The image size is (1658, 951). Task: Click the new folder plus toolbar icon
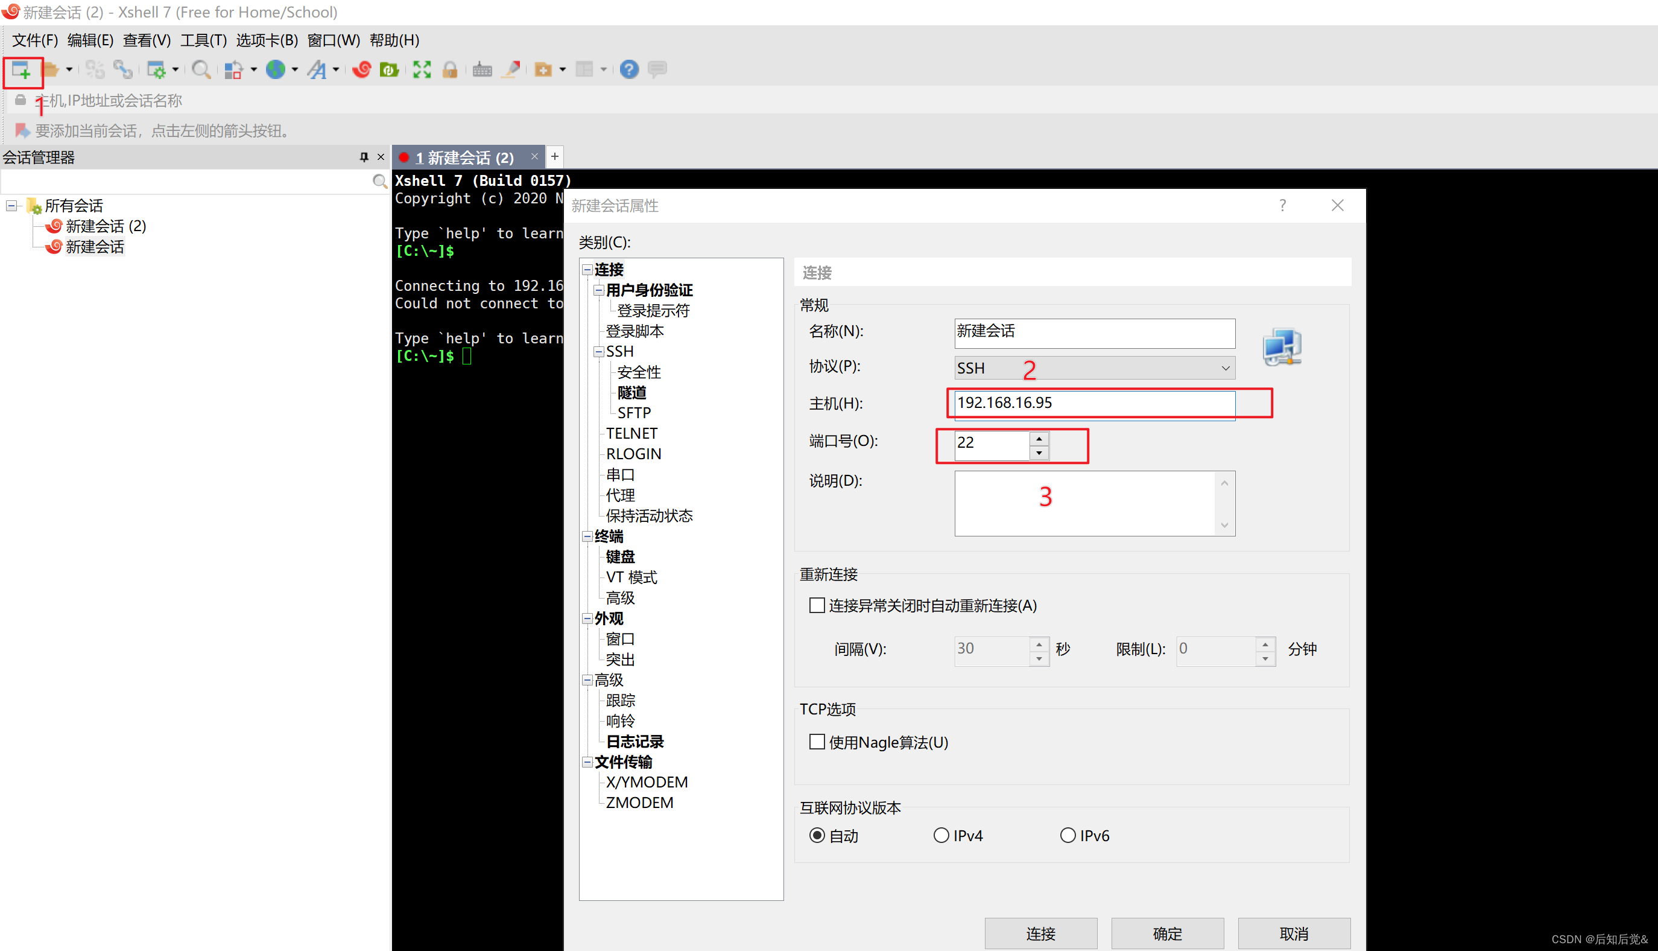pos(543,70)
